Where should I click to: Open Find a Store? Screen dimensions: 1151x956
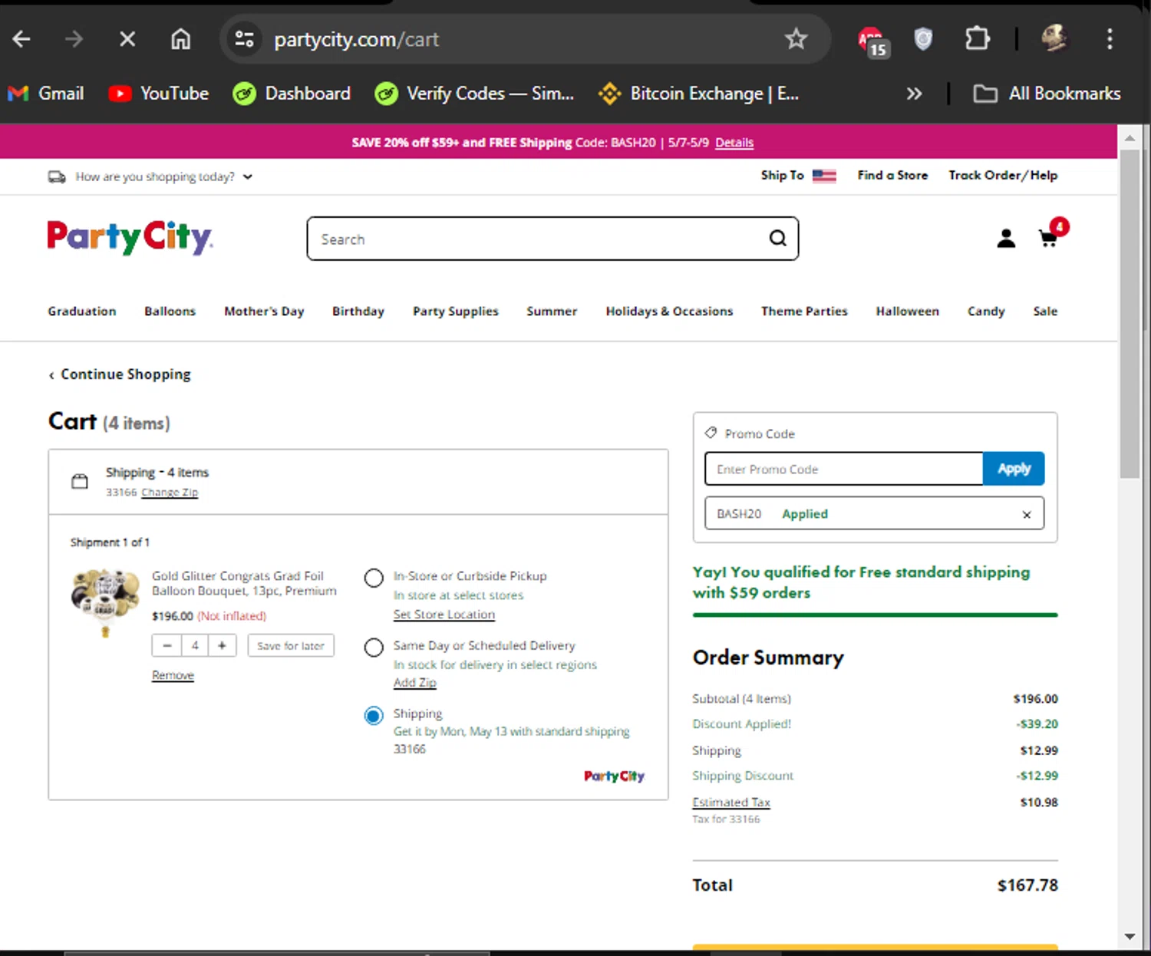pyautogui.click(x=892, y=176)
